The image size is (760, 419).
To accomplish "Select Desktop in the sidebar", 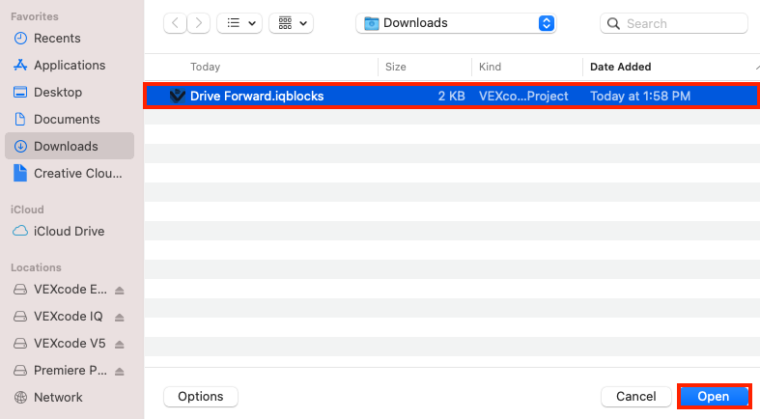I will tap(70, 92).
